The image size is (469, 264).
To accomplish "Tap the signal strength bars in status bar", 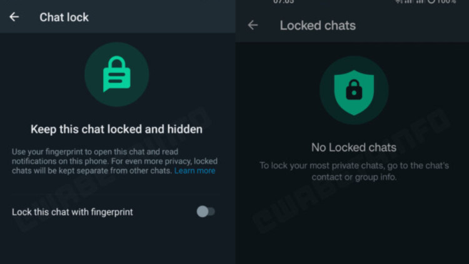I will (x=413, y=2).
